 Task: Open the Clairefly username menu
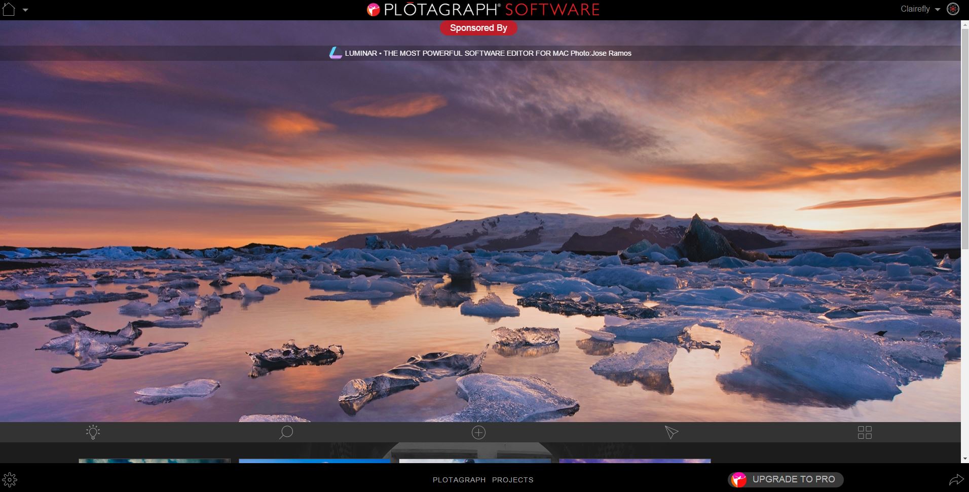click(915, 9)
